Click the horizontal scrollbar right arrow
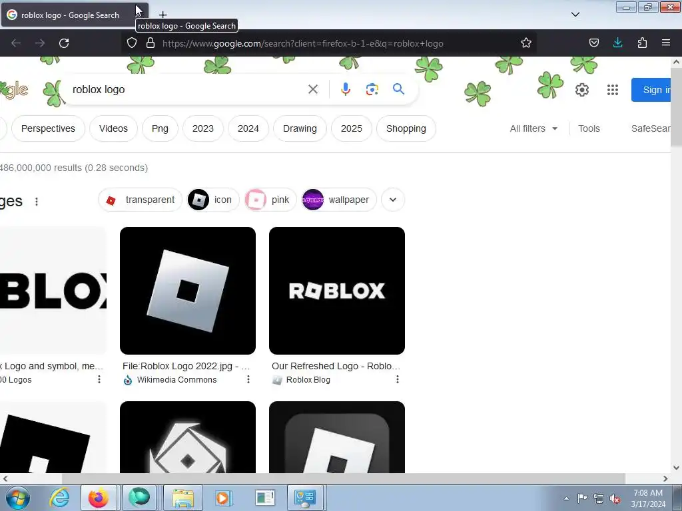 pyautogui.click(x=665, y=479)
